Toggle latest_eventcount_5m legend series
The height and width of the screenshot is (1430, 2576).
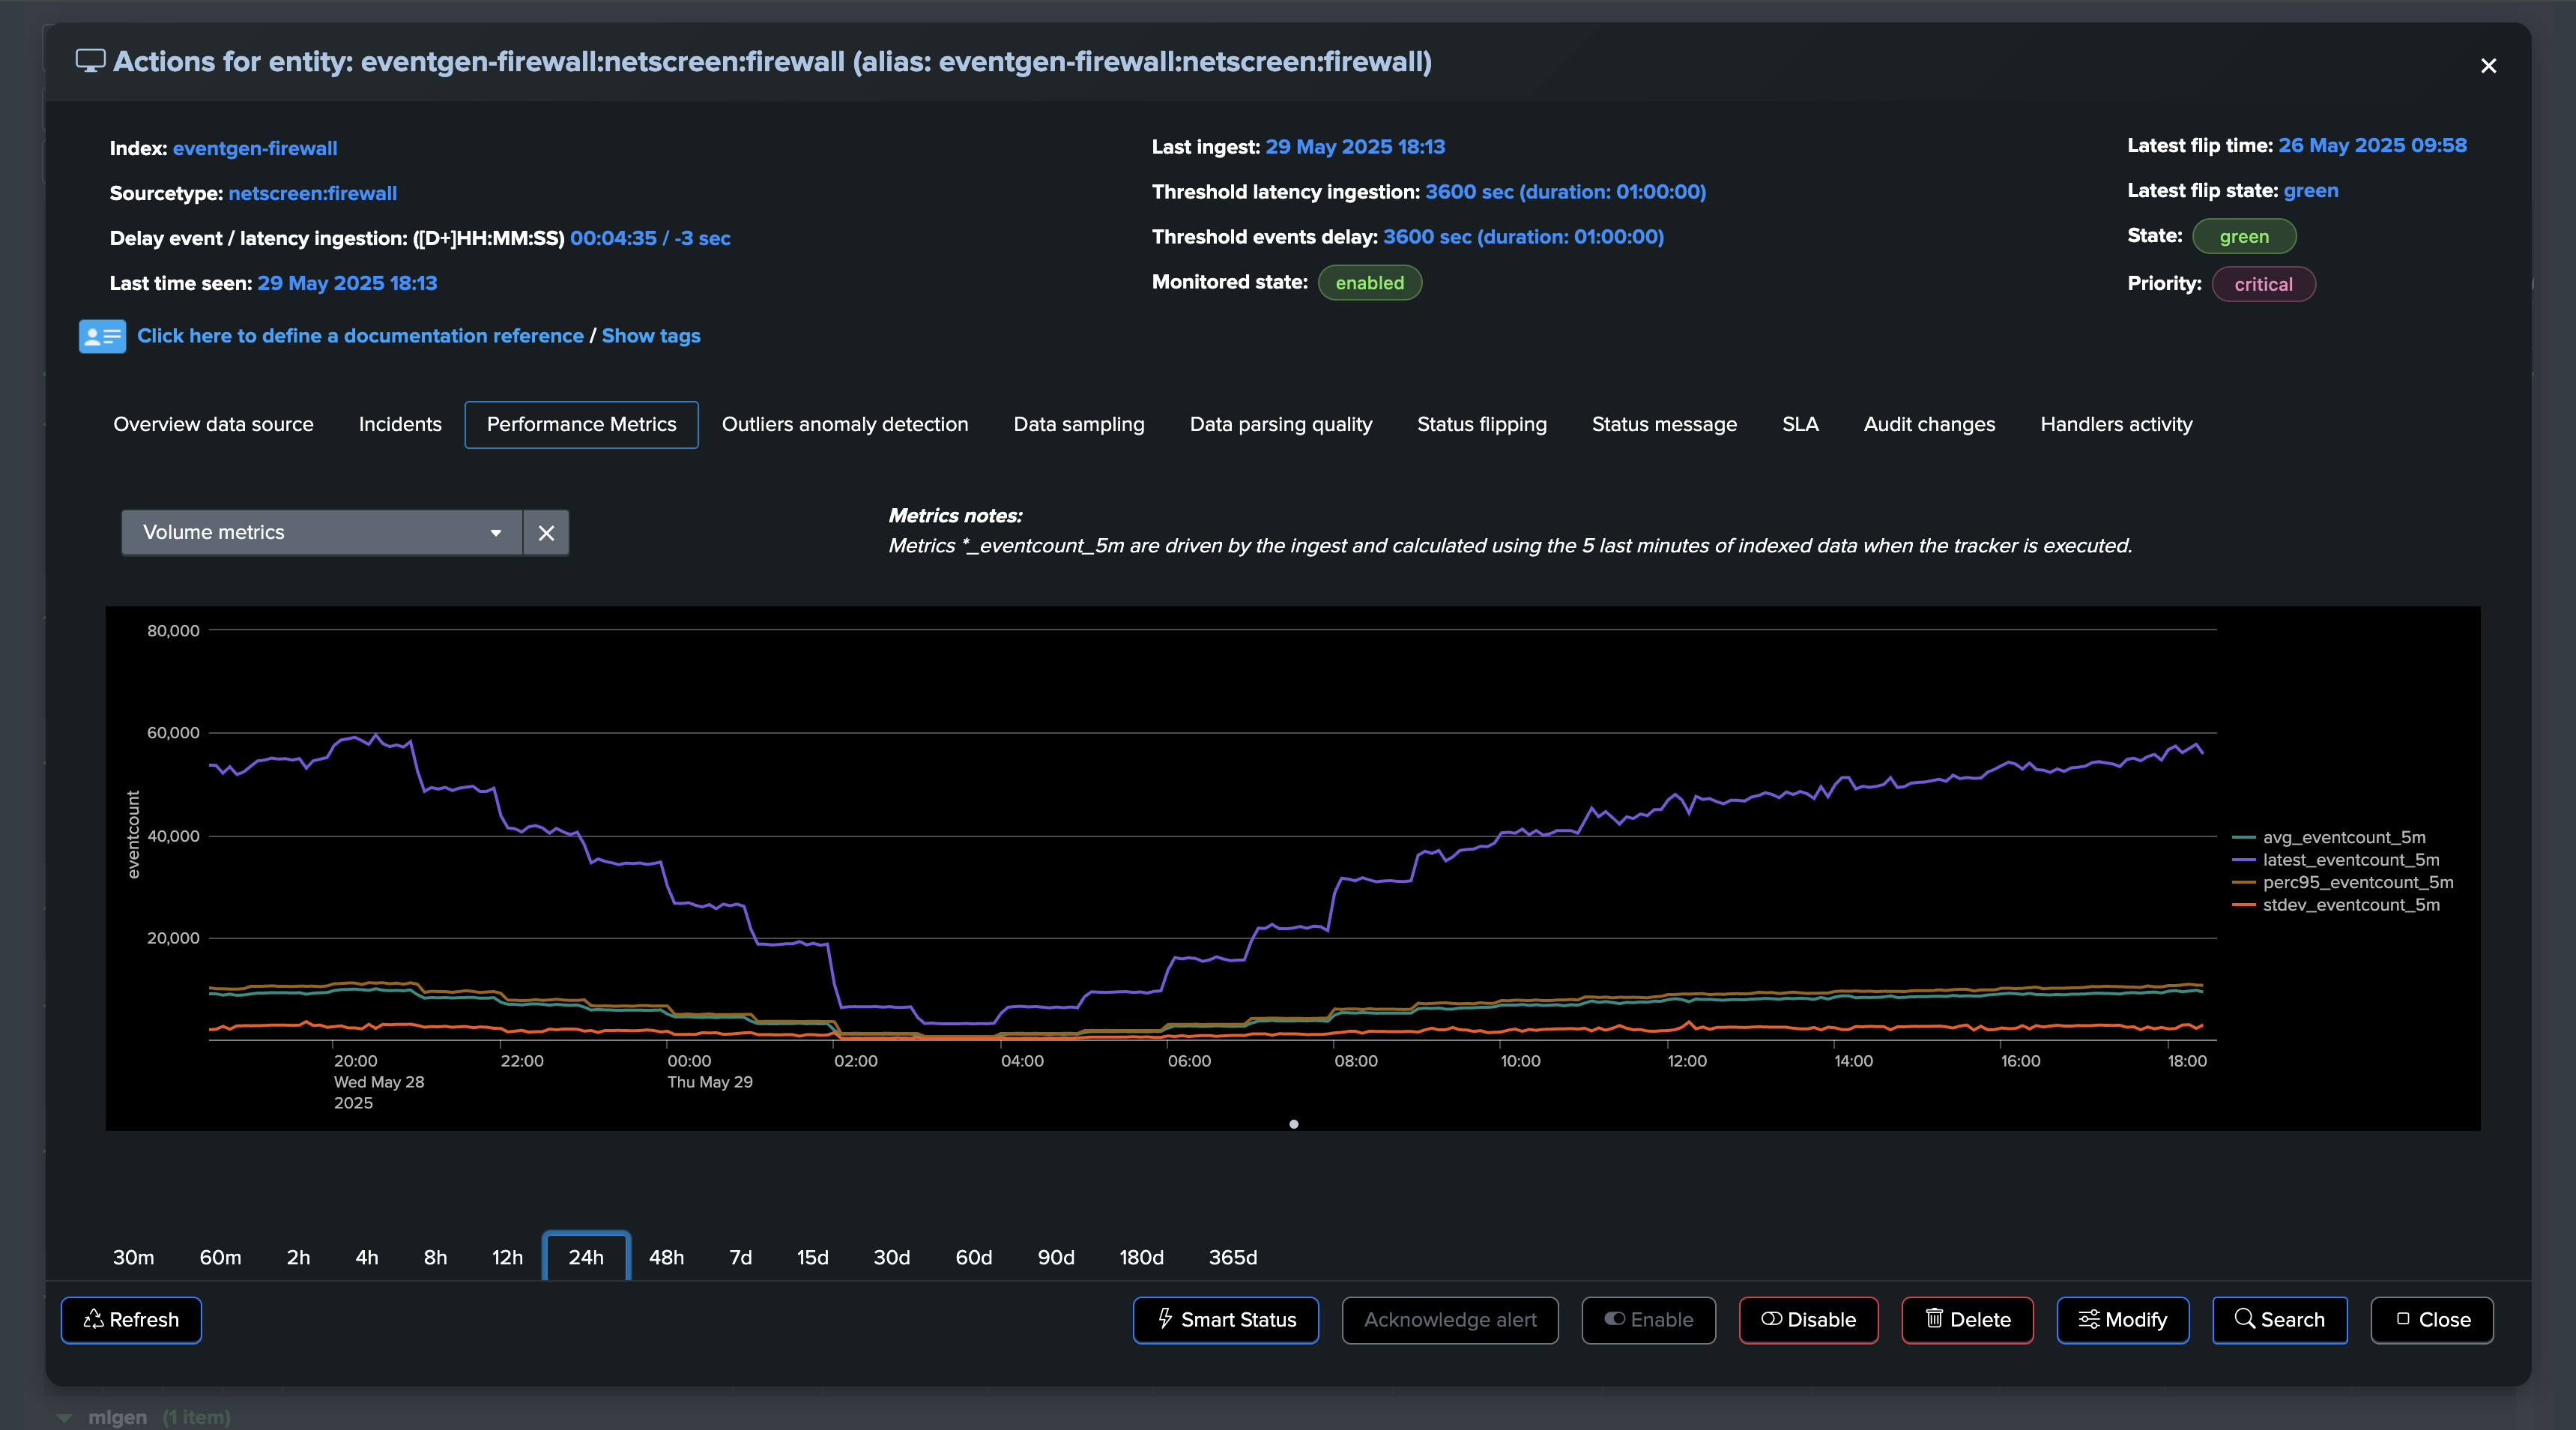point(2349,860)
